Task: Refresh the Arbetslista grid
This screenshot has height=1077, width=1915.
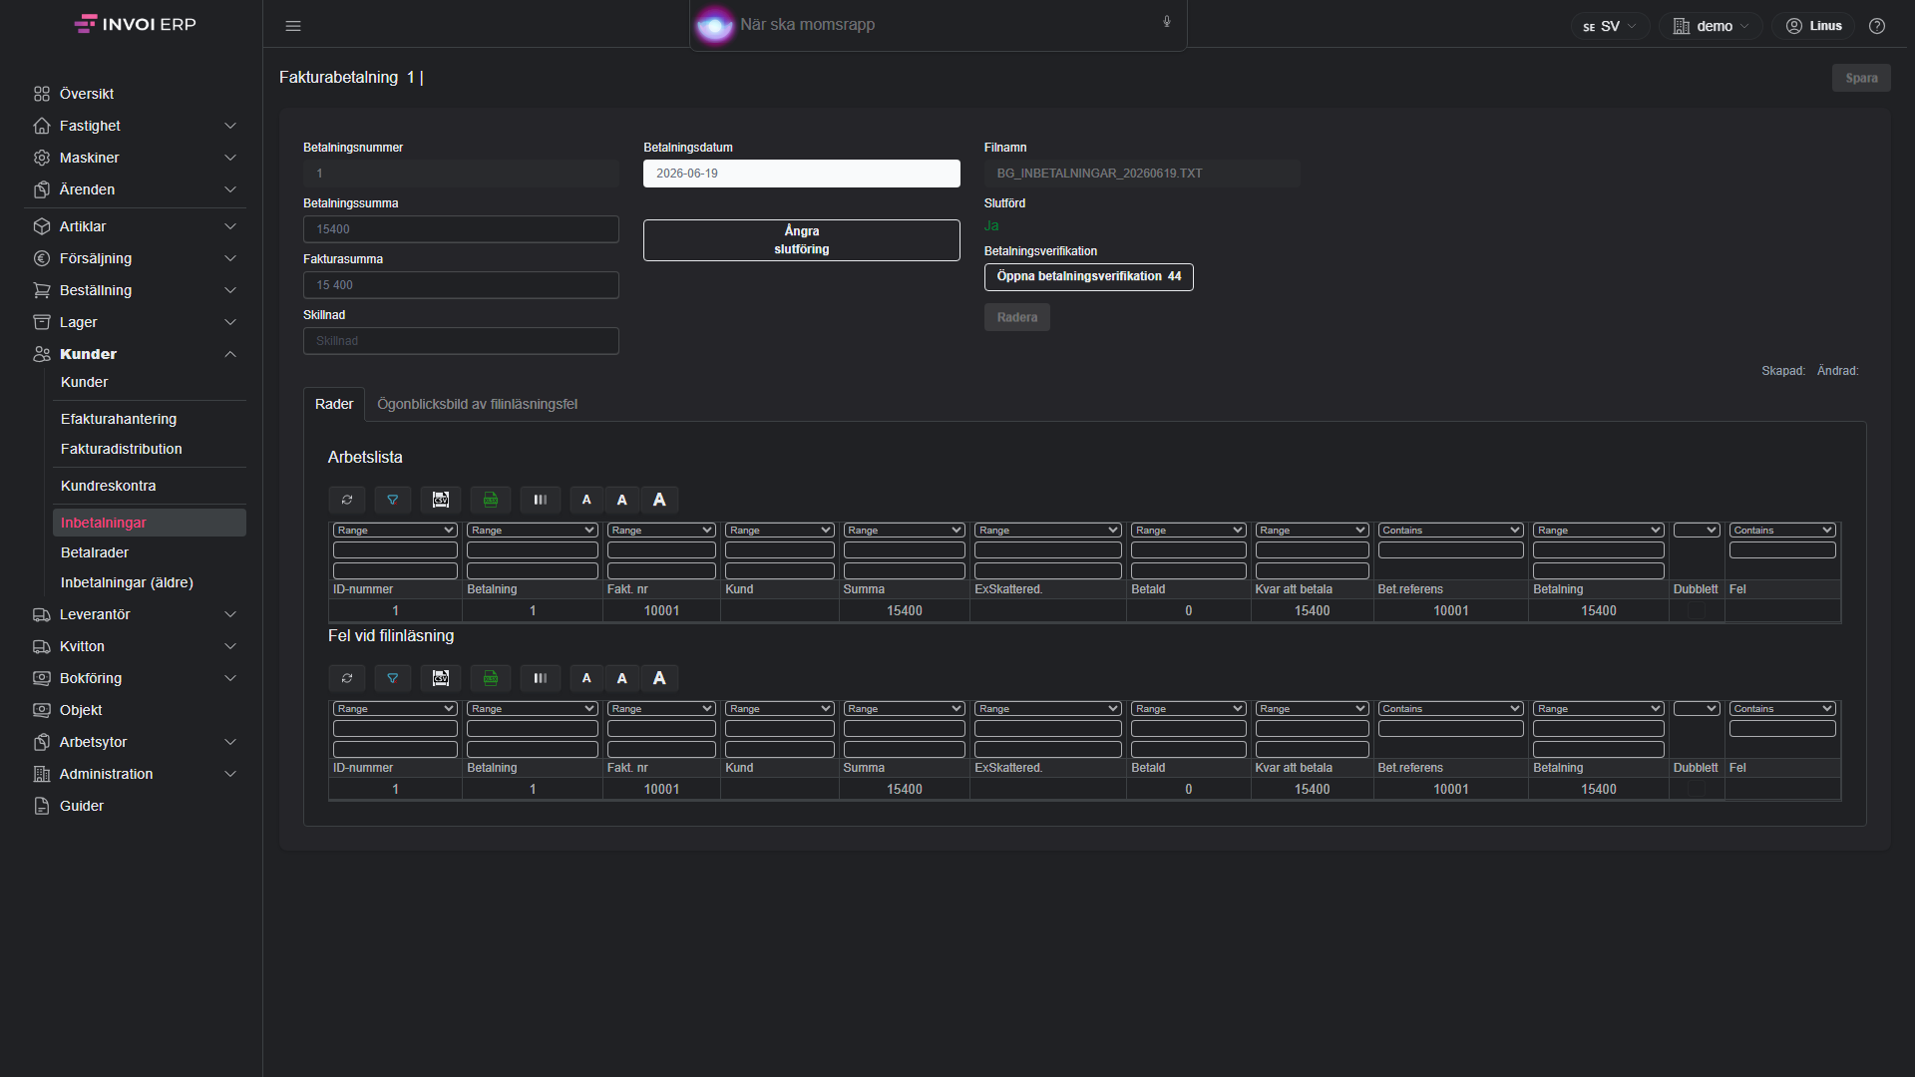Action: [x=347, y=500]
